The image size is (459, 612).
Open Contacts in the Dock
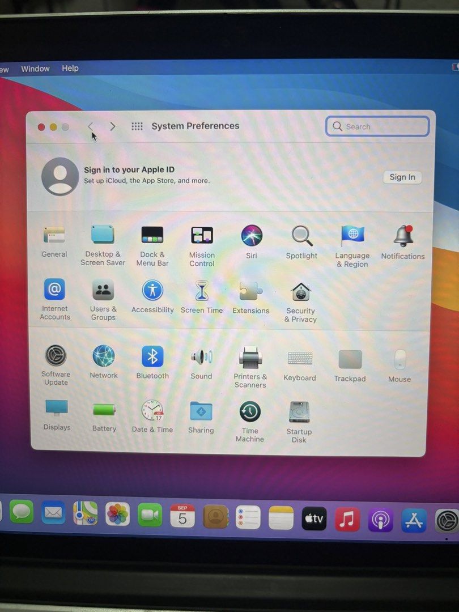tap(215, 516)
